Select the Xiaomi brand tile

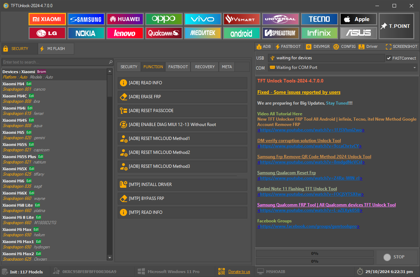click(47, 19)
